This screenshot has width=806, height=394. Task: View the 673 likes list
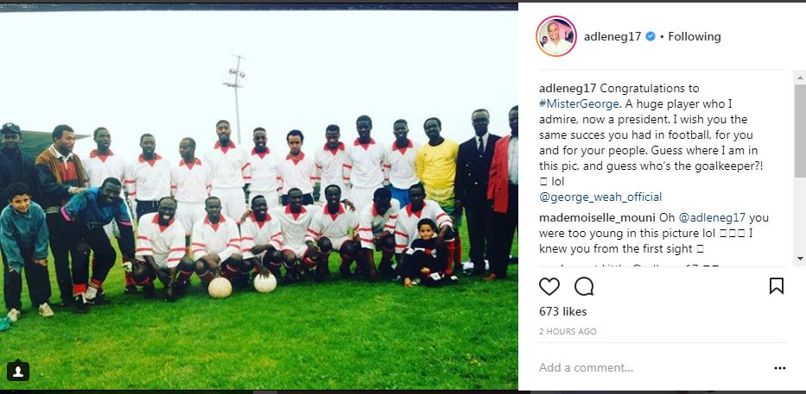point(563,311)
